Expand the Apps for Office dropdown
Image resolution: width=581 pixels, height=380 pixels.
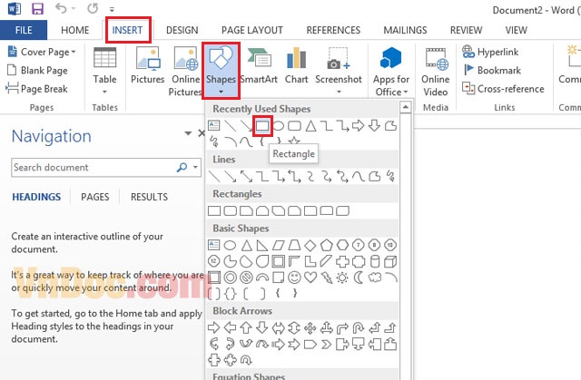[x=391, y=71]
